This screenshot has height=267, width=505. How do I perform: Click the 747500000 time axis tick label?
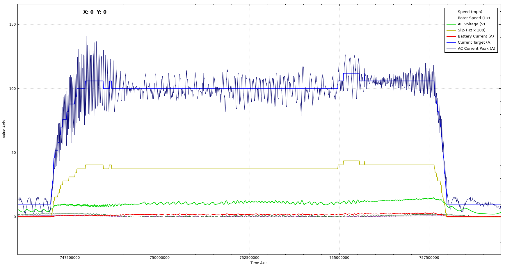70,258
